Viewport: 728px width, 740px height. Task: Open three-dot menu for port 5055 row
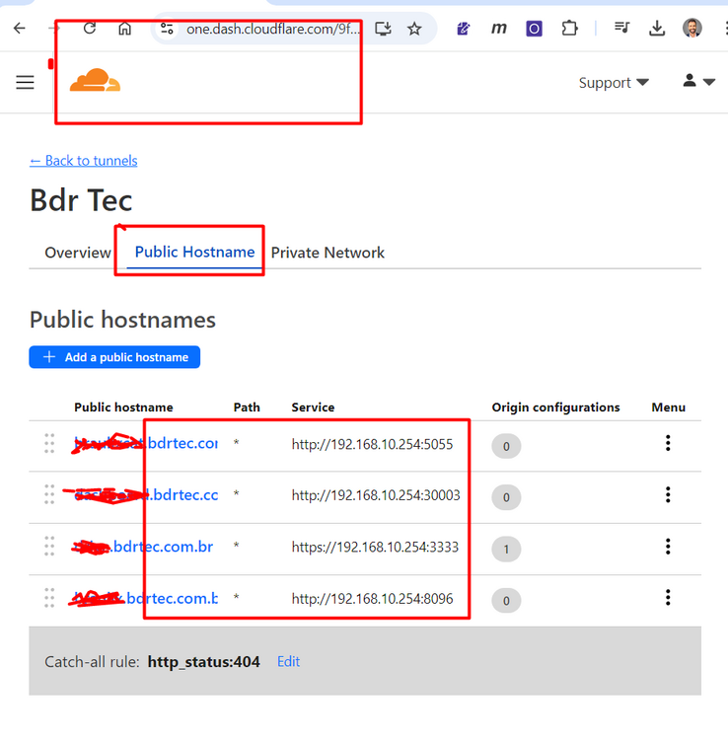[668, 443]
